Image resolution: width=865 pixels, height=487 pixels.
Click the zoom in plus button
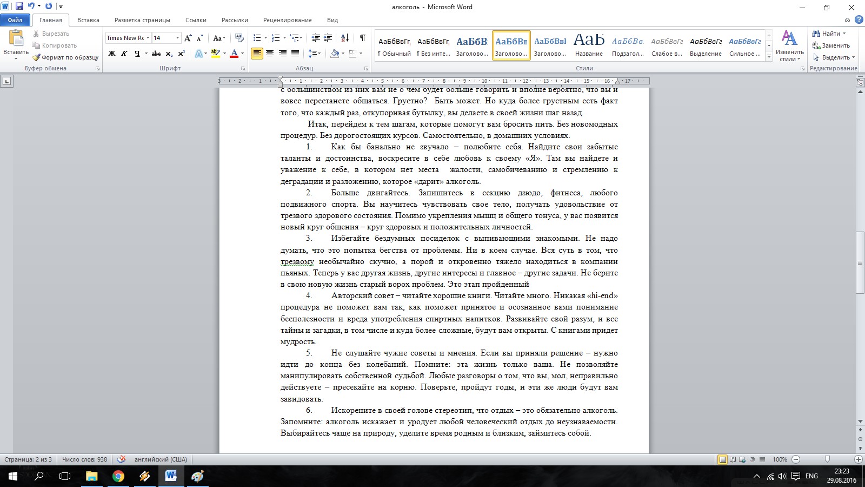tap(859, 459)
